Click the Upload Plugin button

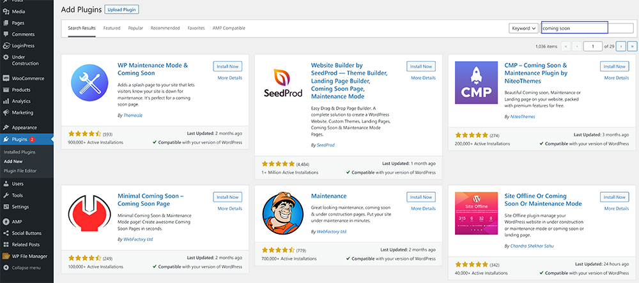point(122,10)
